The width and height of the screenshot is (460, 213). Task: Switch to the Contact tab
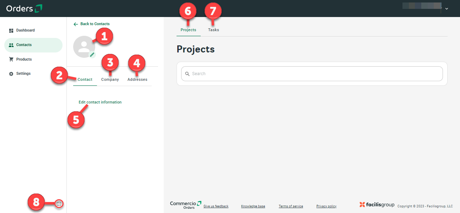tap(85, 79)
